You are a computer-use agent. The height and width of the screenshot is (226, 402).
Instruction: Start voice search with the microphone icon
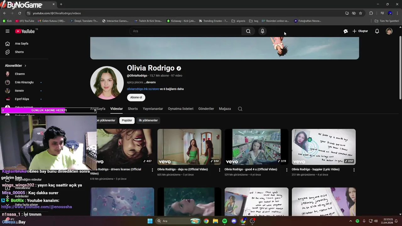(x=263, y=31)
